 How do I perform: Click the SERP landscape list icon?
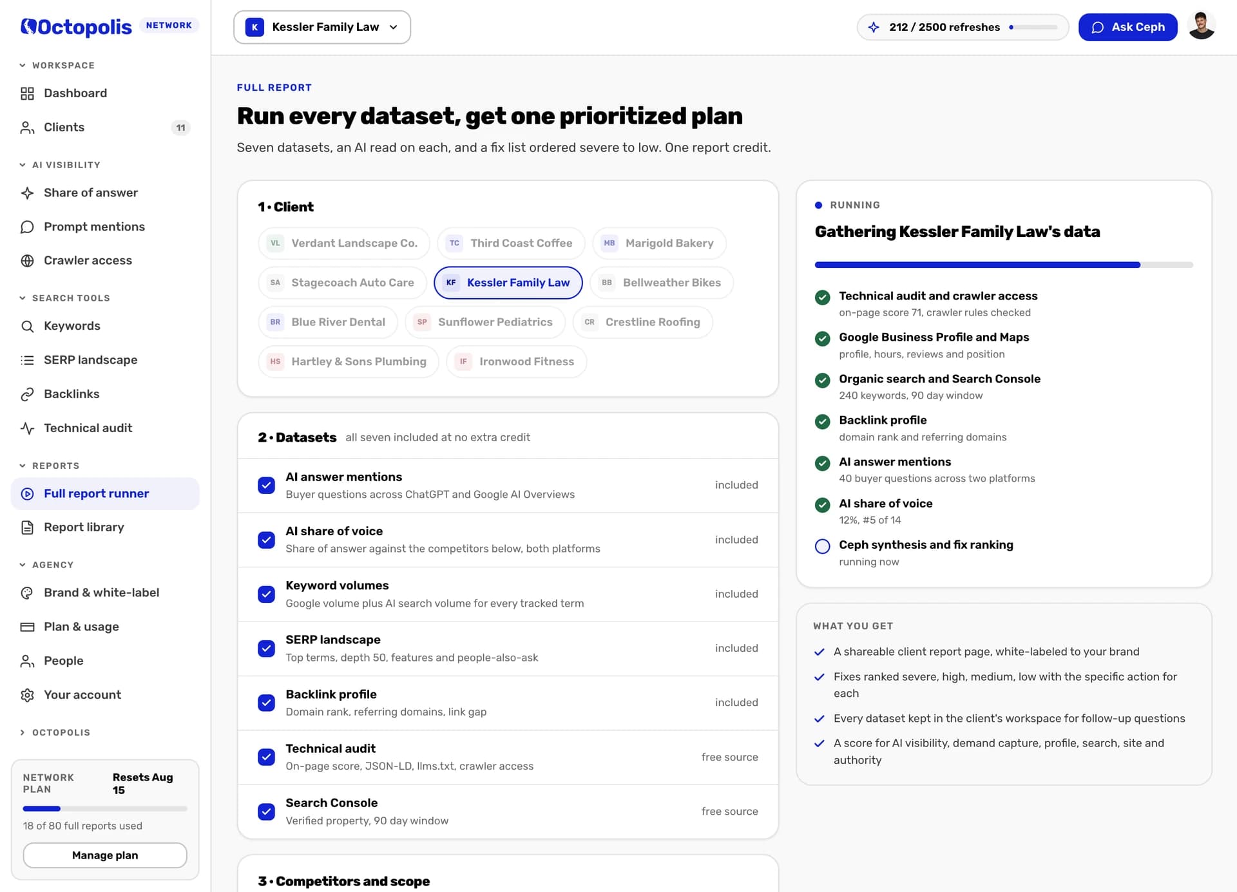coord(27,360)
